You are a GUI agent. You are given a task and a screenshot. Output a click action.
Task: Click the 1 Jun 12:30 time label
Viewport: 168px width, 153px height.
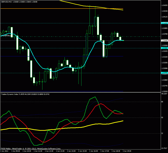click(x=49, y=151)
